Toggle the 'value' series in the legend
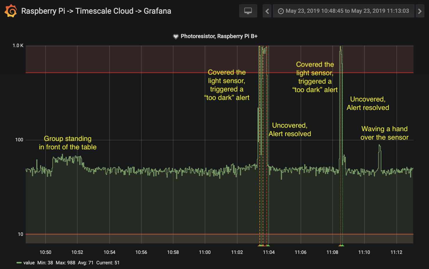Viewport: 429px width, 269px height. (29, 263)
